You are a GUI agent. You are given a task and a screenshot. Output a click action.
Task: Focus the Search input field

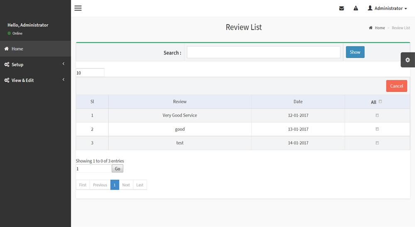(x=264, y=52)
